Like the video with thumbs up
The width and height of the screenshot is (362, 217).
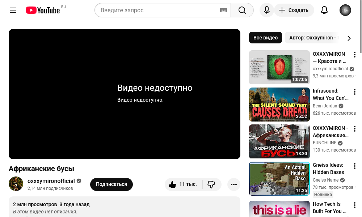click(x=184, y=184)
